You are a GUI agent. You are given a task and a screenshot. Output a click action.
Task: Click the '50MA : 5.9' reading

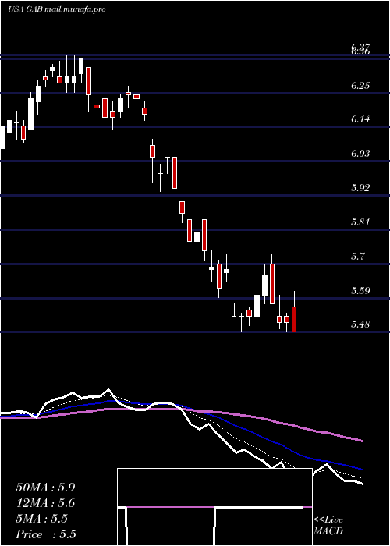45,487
